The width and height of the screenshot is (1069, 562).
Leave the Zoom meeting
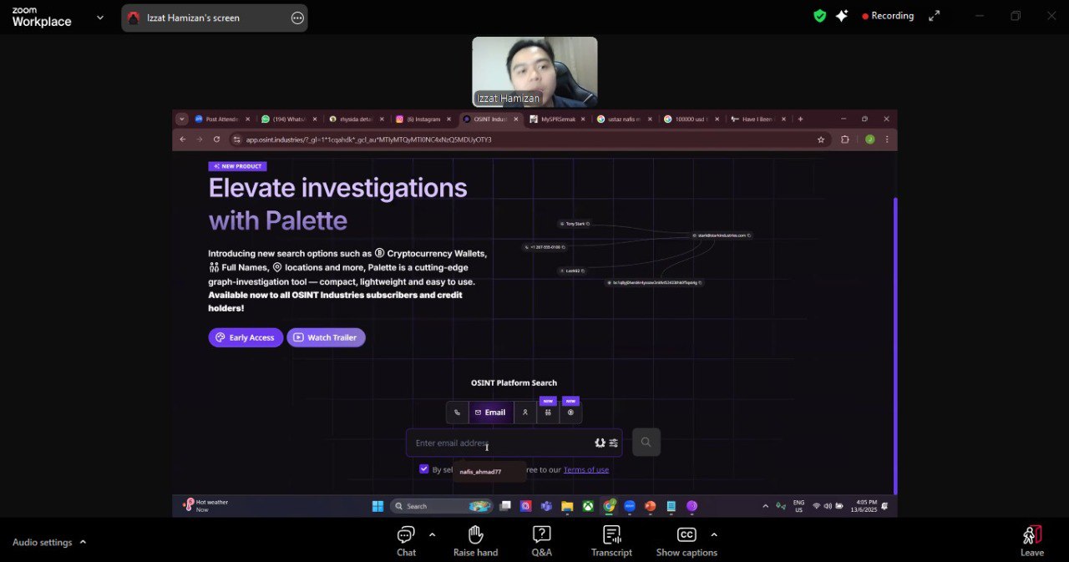tap(1032, 541)
